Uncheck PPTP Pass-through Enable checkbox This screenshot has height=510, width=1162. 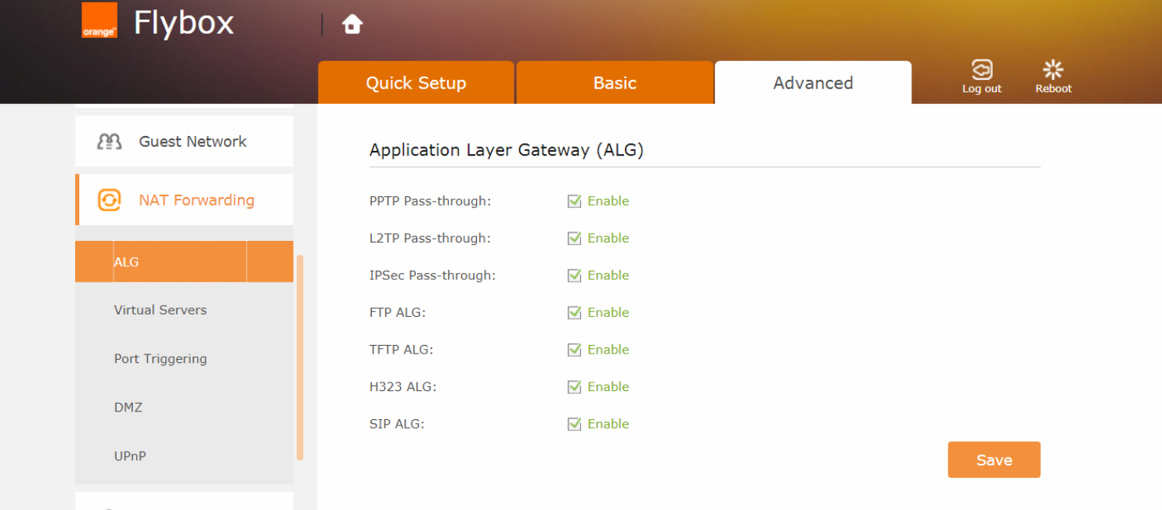coord(575,201)
